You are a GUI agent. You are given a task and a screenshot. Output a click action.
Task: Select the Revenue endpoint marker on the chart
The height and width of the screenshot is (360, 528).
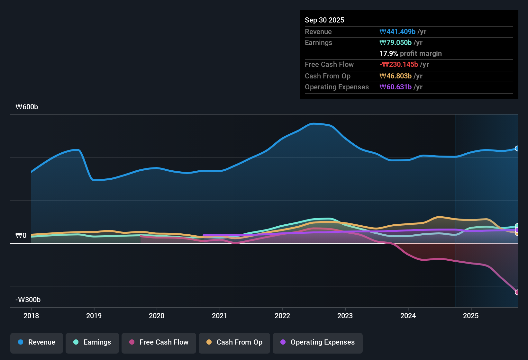point(517,148)
